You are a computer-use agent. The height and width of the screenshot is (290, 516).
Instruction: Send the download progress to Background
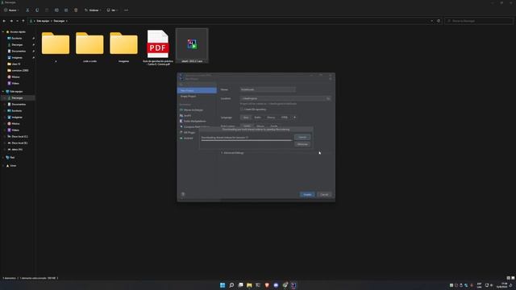302,144
